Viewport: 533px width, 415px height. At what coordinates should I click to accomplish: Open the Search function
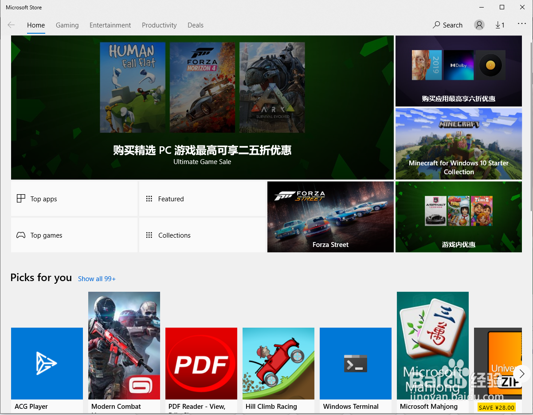point(447,25)
